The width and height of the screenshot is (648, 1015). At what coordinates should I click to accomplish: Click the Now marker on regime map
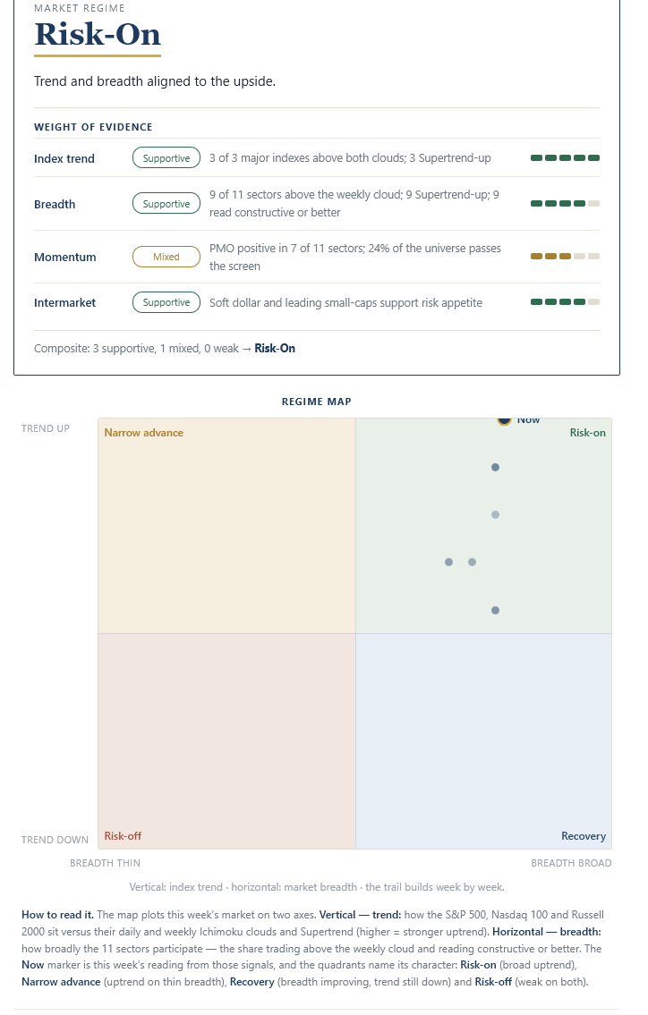pyautogui.click(x=504, y=421)
